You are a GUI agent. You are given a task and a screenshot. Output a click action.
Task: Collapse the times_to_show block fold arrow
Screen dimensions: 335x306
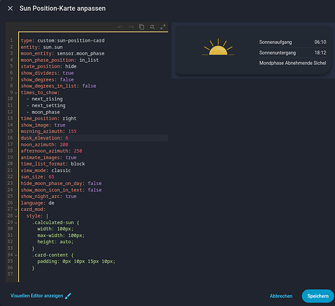(x=16, y=93)
